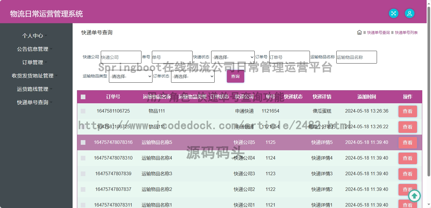This screenshot has height=208, width=431.
Task: Click order number 16475747807837
Action: [113, 189]
